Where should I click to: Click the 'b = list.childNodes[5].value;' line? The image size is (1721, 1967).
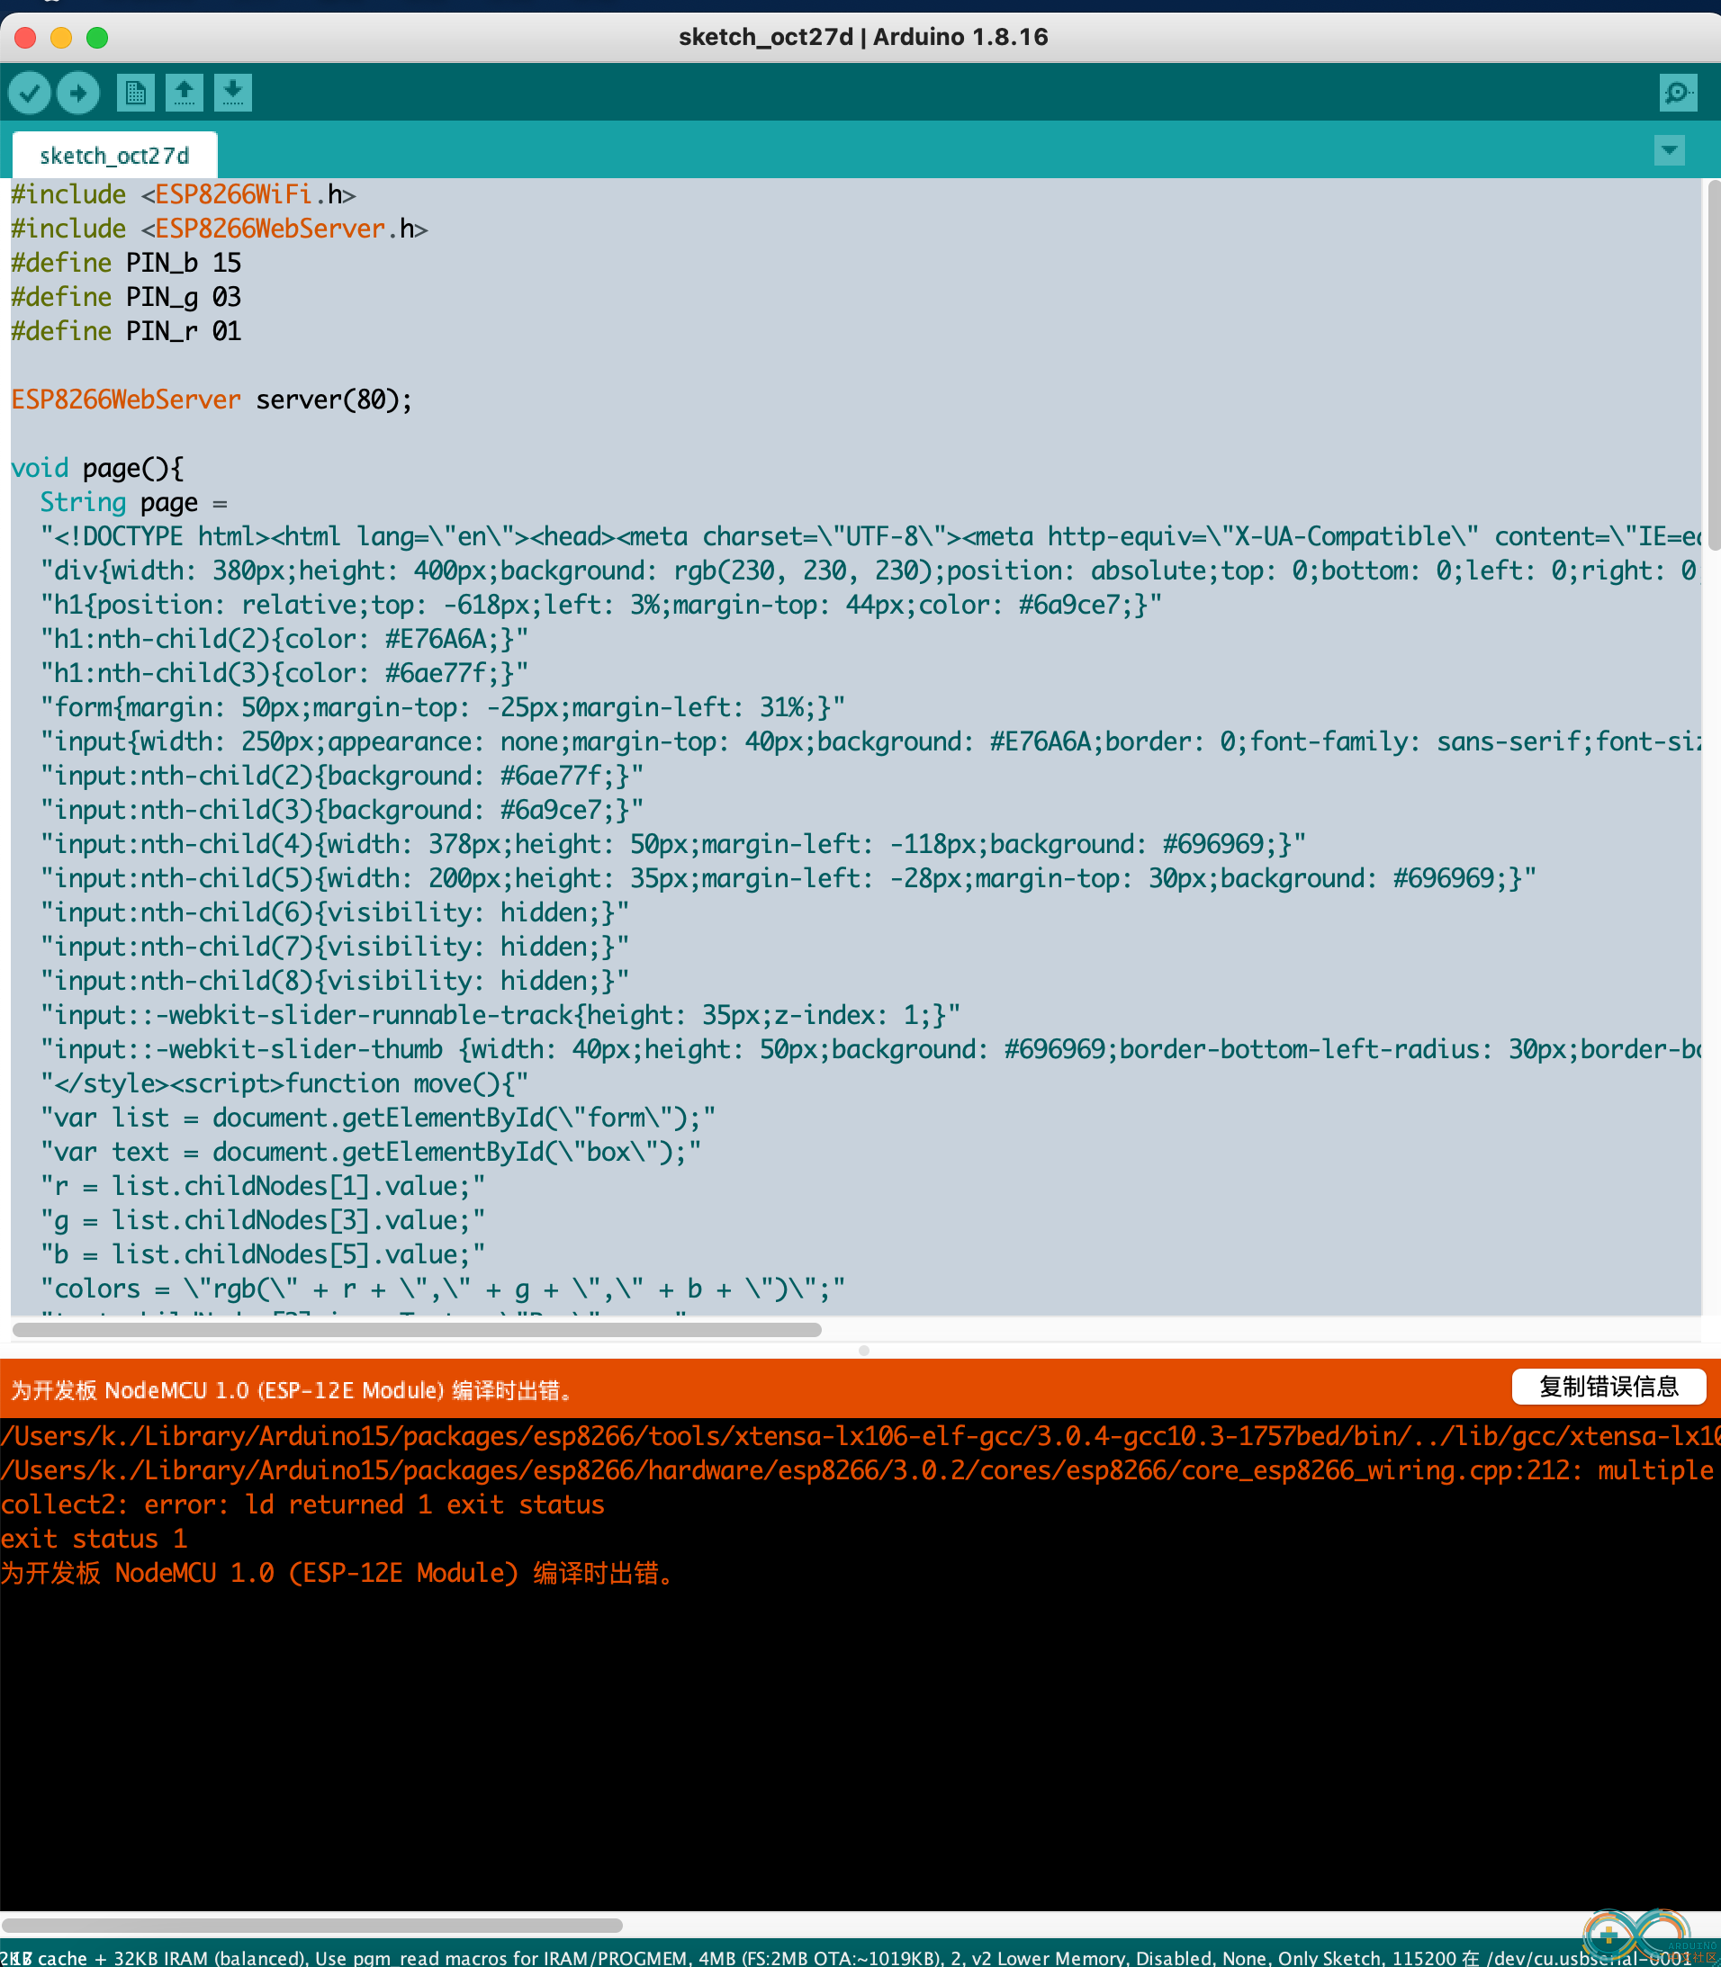click(x=262, y=1254)
